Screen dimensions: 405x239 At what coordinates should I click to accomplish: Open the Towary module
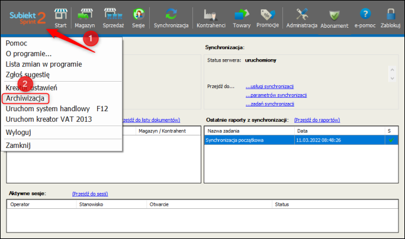pos(242,18)
